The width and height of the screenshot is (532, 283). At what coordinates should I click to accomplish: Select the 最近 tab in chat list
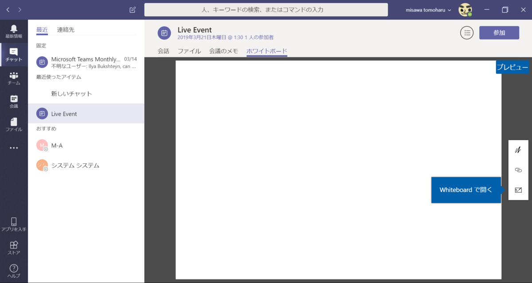[42, 30]
